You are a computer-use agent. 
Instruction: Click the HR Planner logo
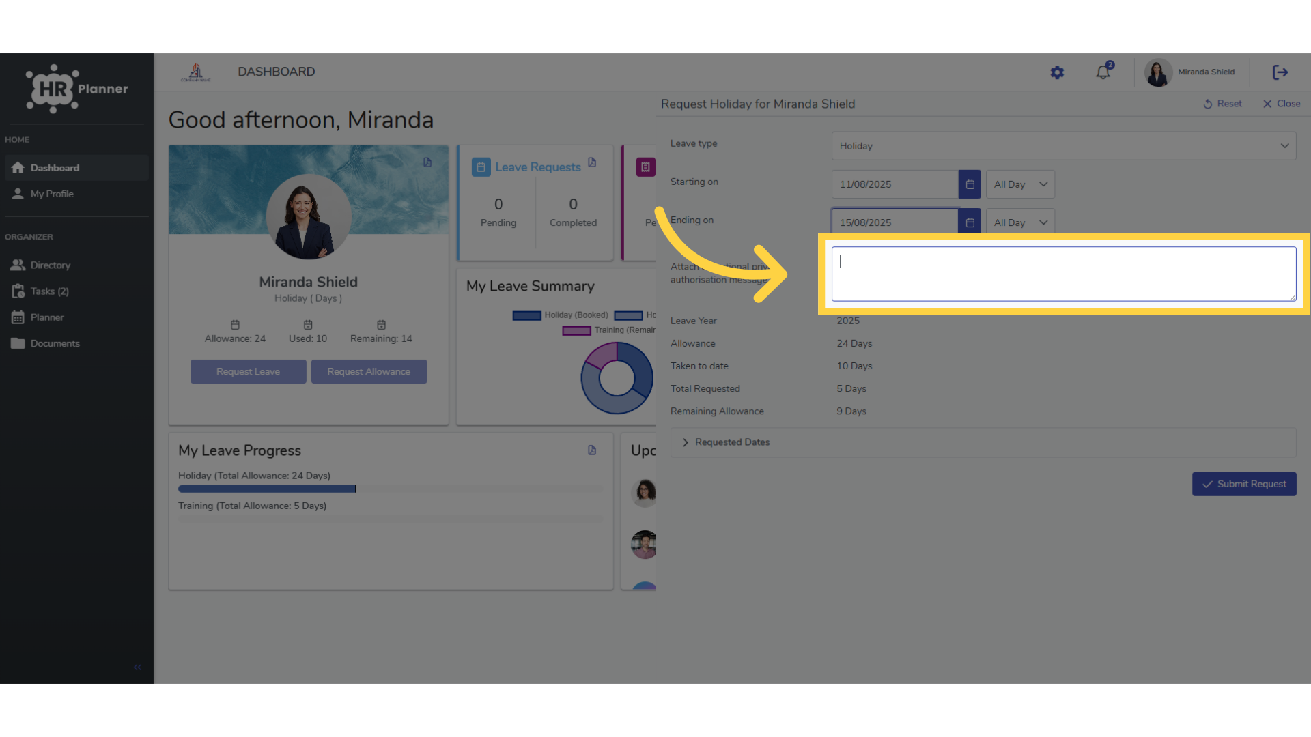pos(76,89)
